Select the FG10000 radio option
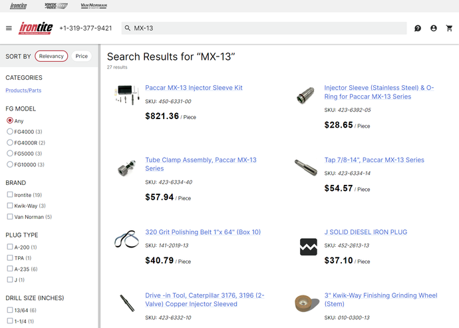 pos(10,164)
